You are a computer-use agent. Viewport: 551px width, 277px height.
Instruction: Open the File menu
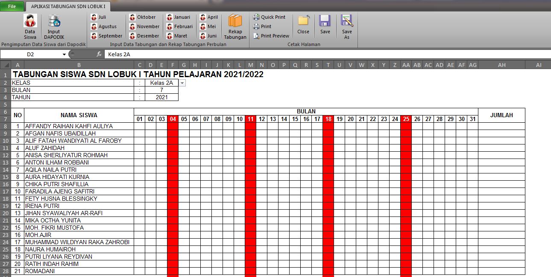click(12, 6)
